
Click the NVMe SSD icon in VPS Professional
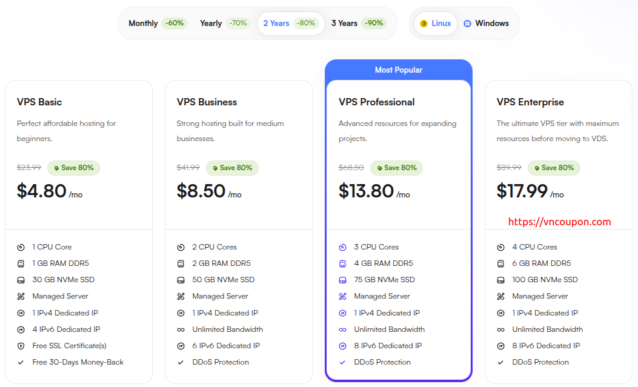(x=342, y=280)
